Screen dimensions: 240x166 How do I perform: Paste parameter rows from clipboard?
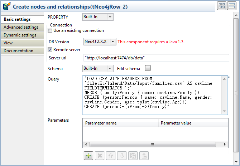click(144, 156)
